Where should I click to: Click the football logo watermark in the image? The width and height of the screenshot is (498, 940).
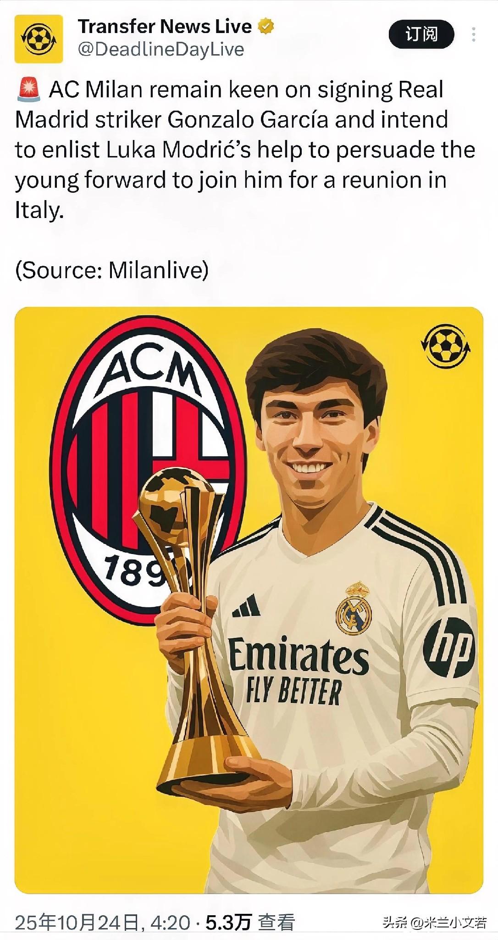point(446,347)
